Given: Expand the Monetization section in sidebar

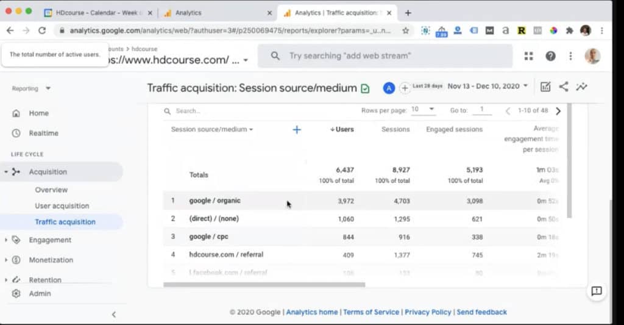Looking at the screenshot, I should point(6,260).
